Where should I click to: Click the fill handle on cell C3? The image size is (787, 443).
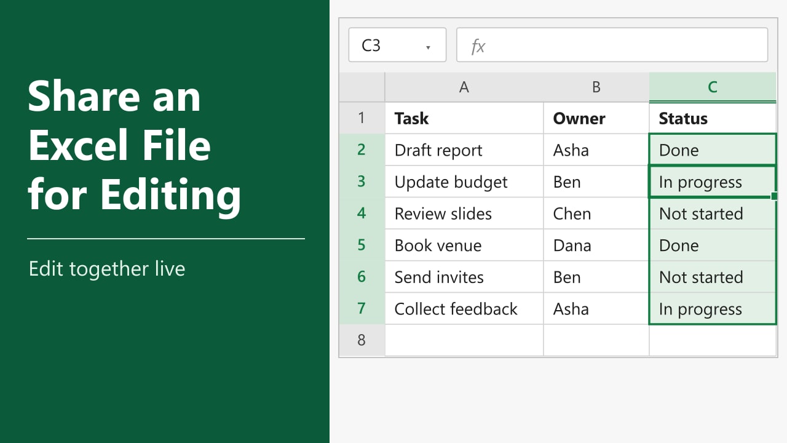[x=774, y=196]
